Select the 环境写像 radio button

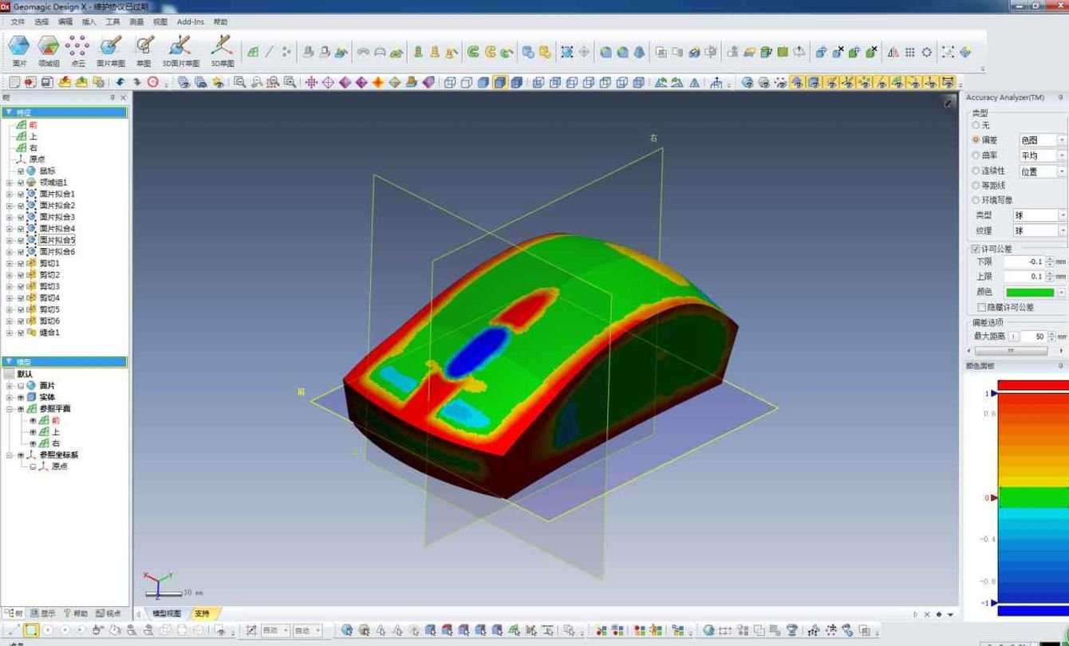click(976, 200)
